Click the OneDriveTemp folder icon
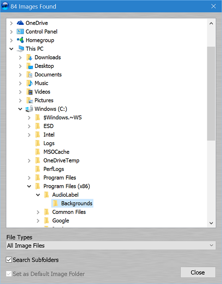The image size is (222, 284). pos(37,161)
